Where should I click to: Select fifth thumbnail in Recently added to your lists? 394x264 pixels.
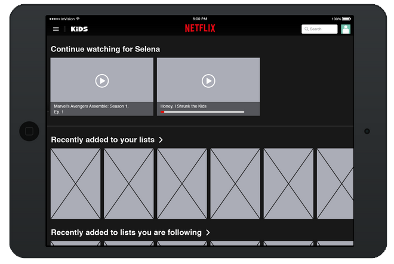(x=288, y=183)
